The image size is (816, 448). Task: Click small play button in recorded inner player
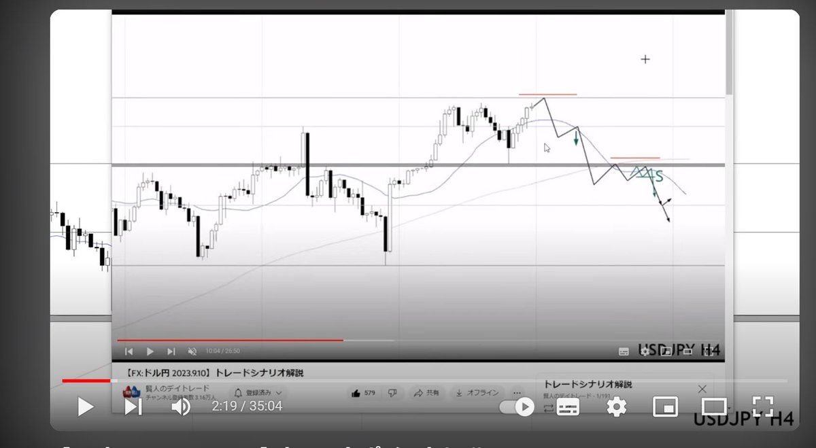150,351
